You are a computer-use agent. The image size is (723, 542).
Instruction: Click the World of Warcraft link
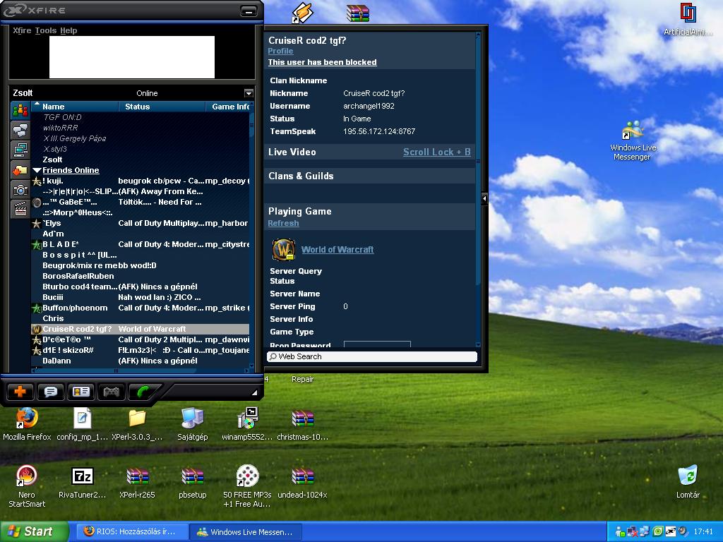point(337,249)
